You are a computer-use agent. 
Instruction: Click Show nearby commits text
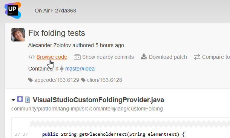108,57
